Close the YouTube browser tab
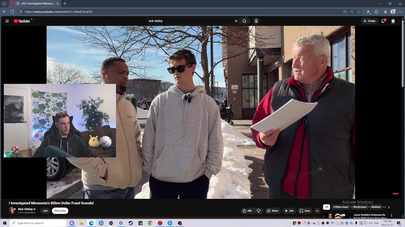The image size is (405, 227). pyautogui.click(x=57, y=3)
